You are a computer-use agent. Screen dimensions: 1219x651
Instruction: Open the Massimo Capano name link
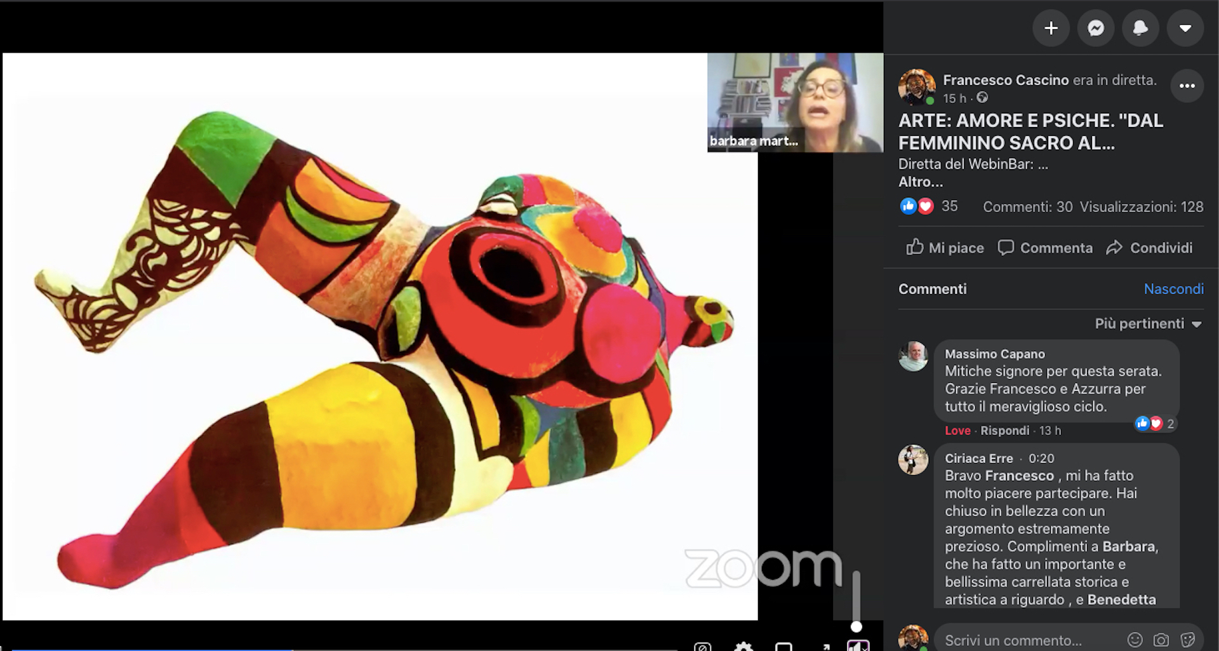(x=994, y=354)
